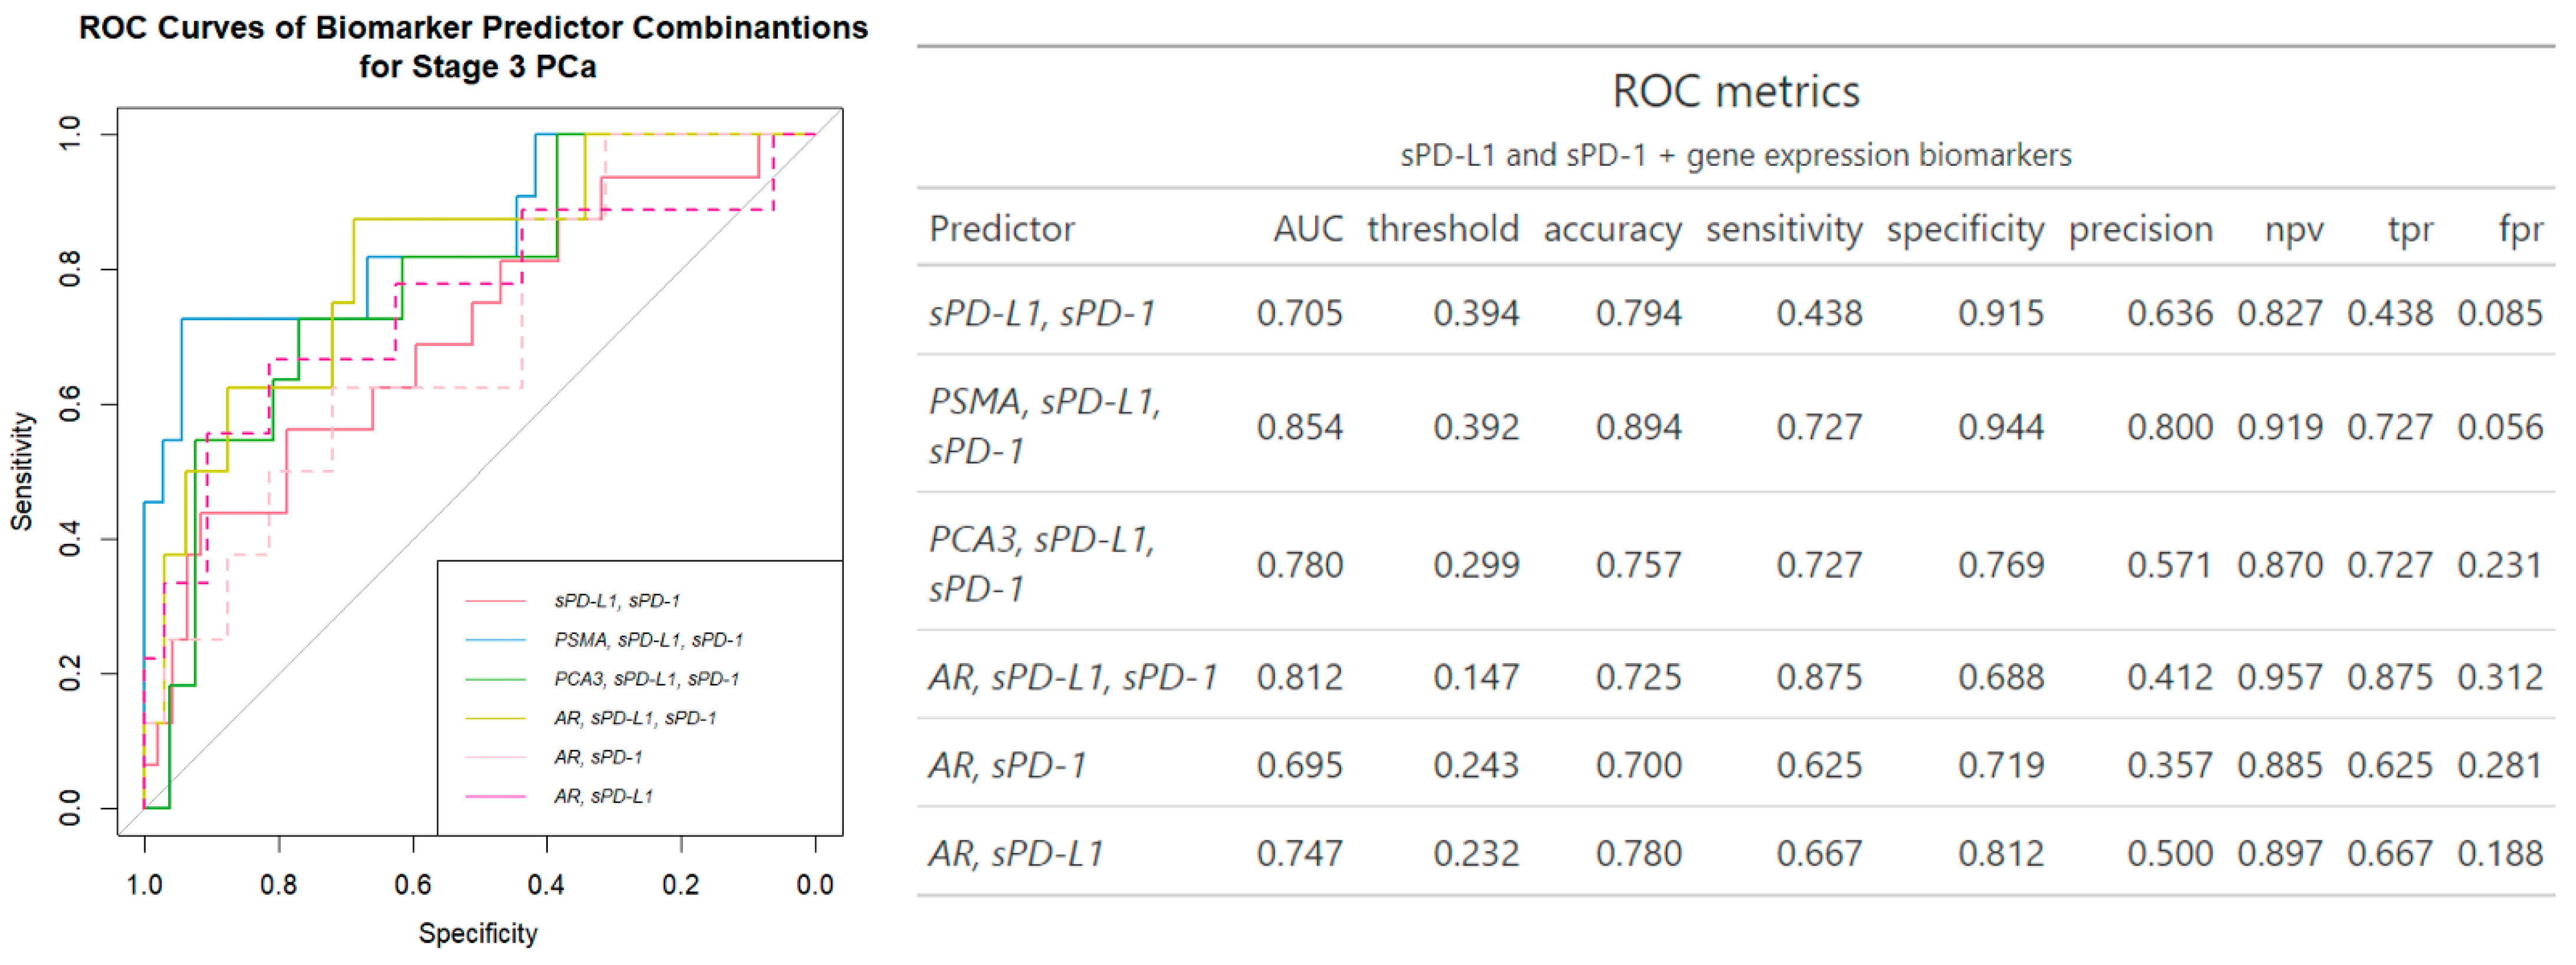Screen dimensions: 2576x965
Task: Click the ROC metrics table title
Action: click(1735, 92)
